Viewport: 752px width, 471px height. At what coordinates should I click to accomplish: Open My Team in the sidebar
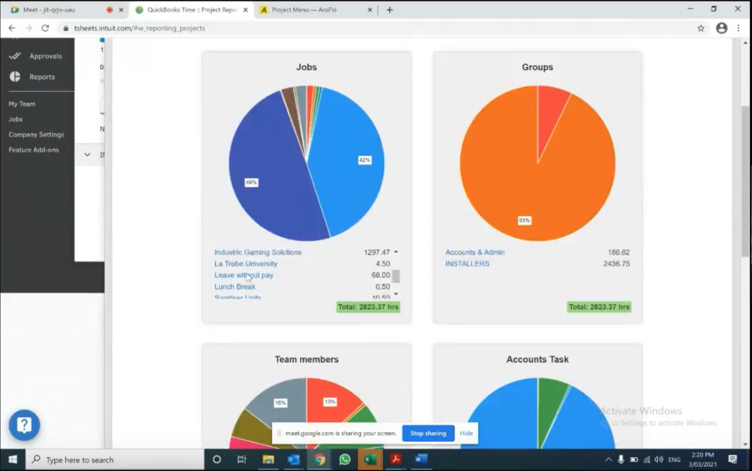pyautogui.click(x=22, y=104)
